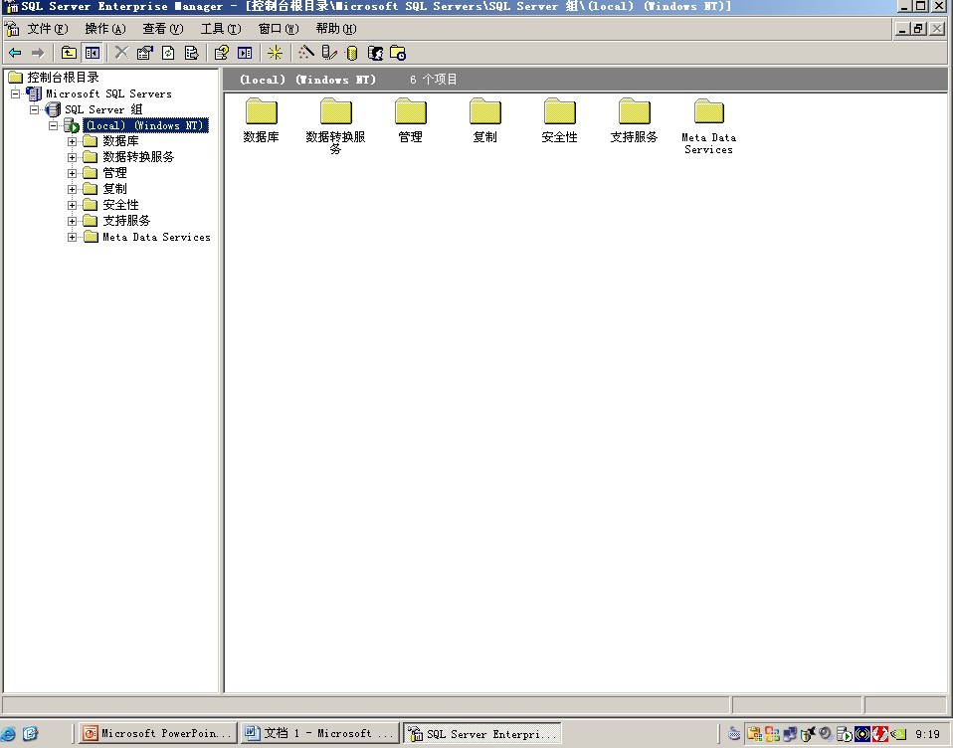Click the New Login toolbar icon

375,54
